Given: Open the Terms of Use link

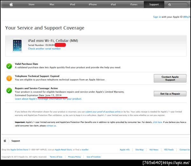Looking at the screenshot, I should tap(56, 157).
